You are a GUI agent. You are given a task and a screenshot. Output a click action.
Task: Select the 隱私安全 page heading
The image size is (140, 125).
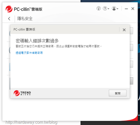(25, 19)
